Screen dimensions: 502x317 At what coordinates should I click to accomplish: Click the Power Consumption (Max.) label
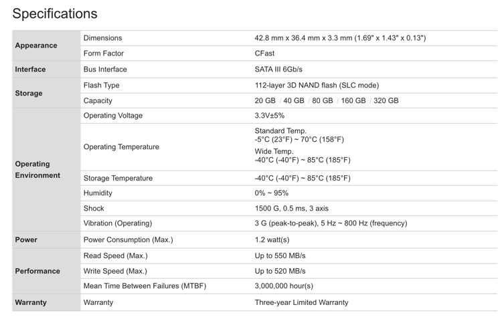(128, 240)
